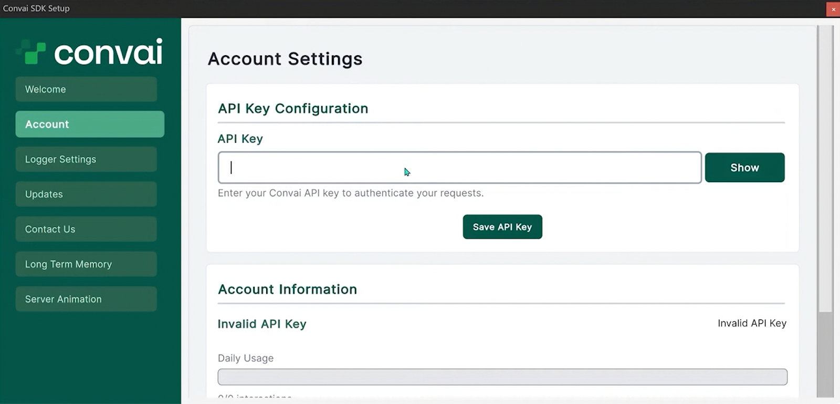Click the API Key Configuration heading
This screenshot has width=840, height=404.
pos(293,109)
